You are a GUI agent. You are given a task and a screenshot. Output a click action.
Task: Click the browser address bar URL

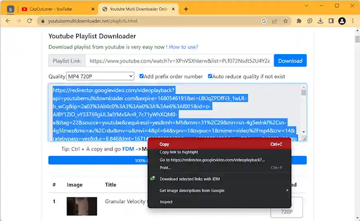tap(93, 21)
